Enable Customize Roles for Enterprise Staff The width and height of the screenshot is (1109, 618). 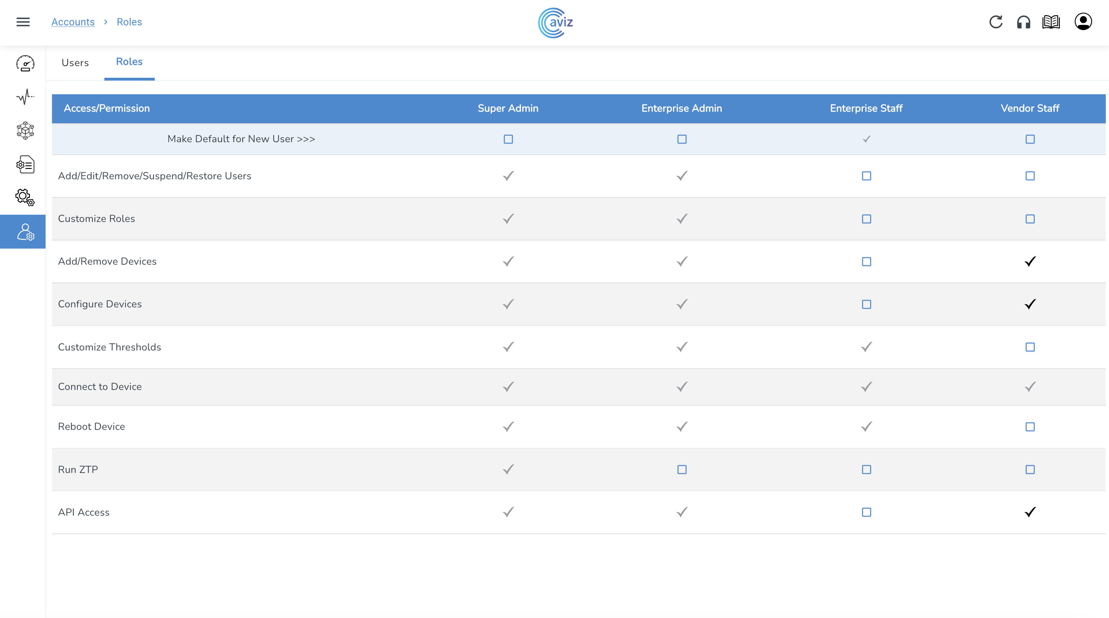coord(866,219)
